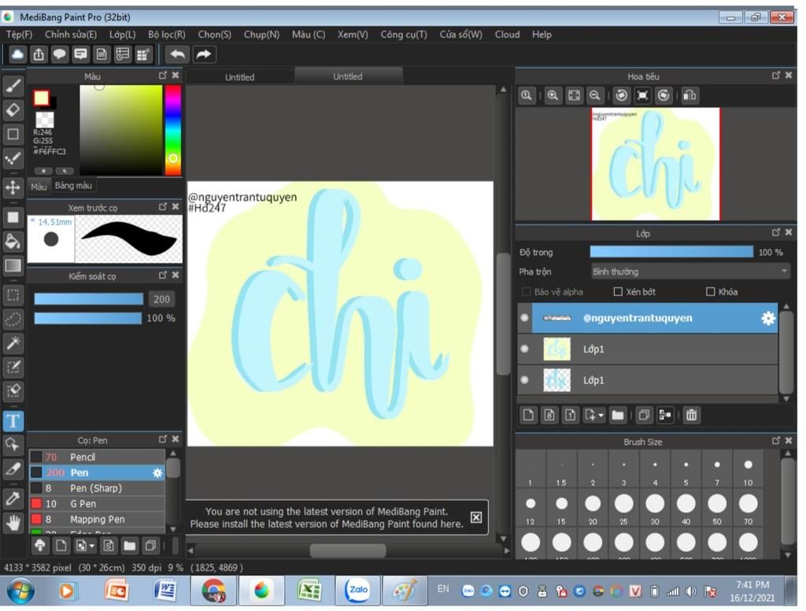Select the rectangular Select tool
The image size is (806, 611).
pos(13,295)
